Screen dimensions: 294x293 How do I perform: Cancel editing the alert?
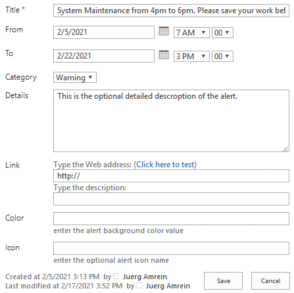[270, 281]
